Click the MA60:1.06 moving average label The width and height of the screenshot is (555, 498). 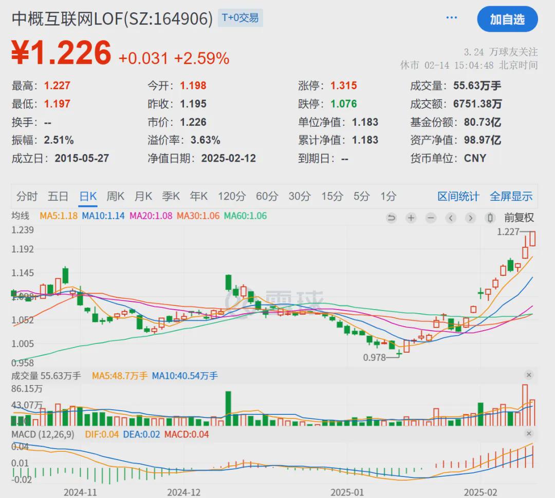(x=245, y=216)
